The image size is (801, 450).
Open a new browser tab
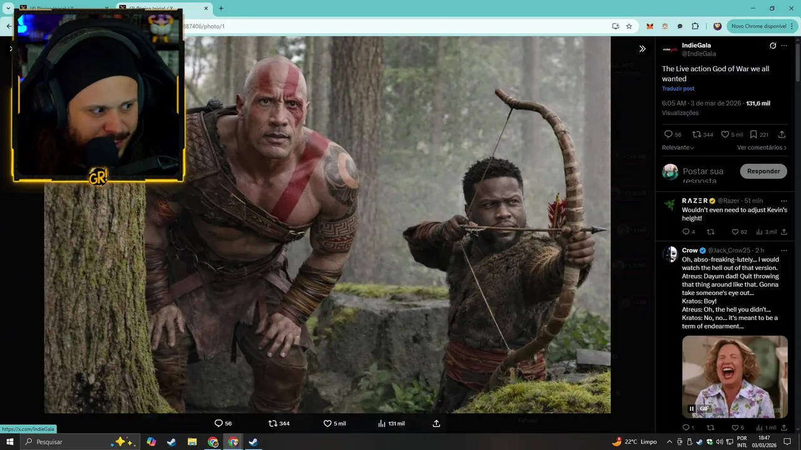click(x=221, y=8)
